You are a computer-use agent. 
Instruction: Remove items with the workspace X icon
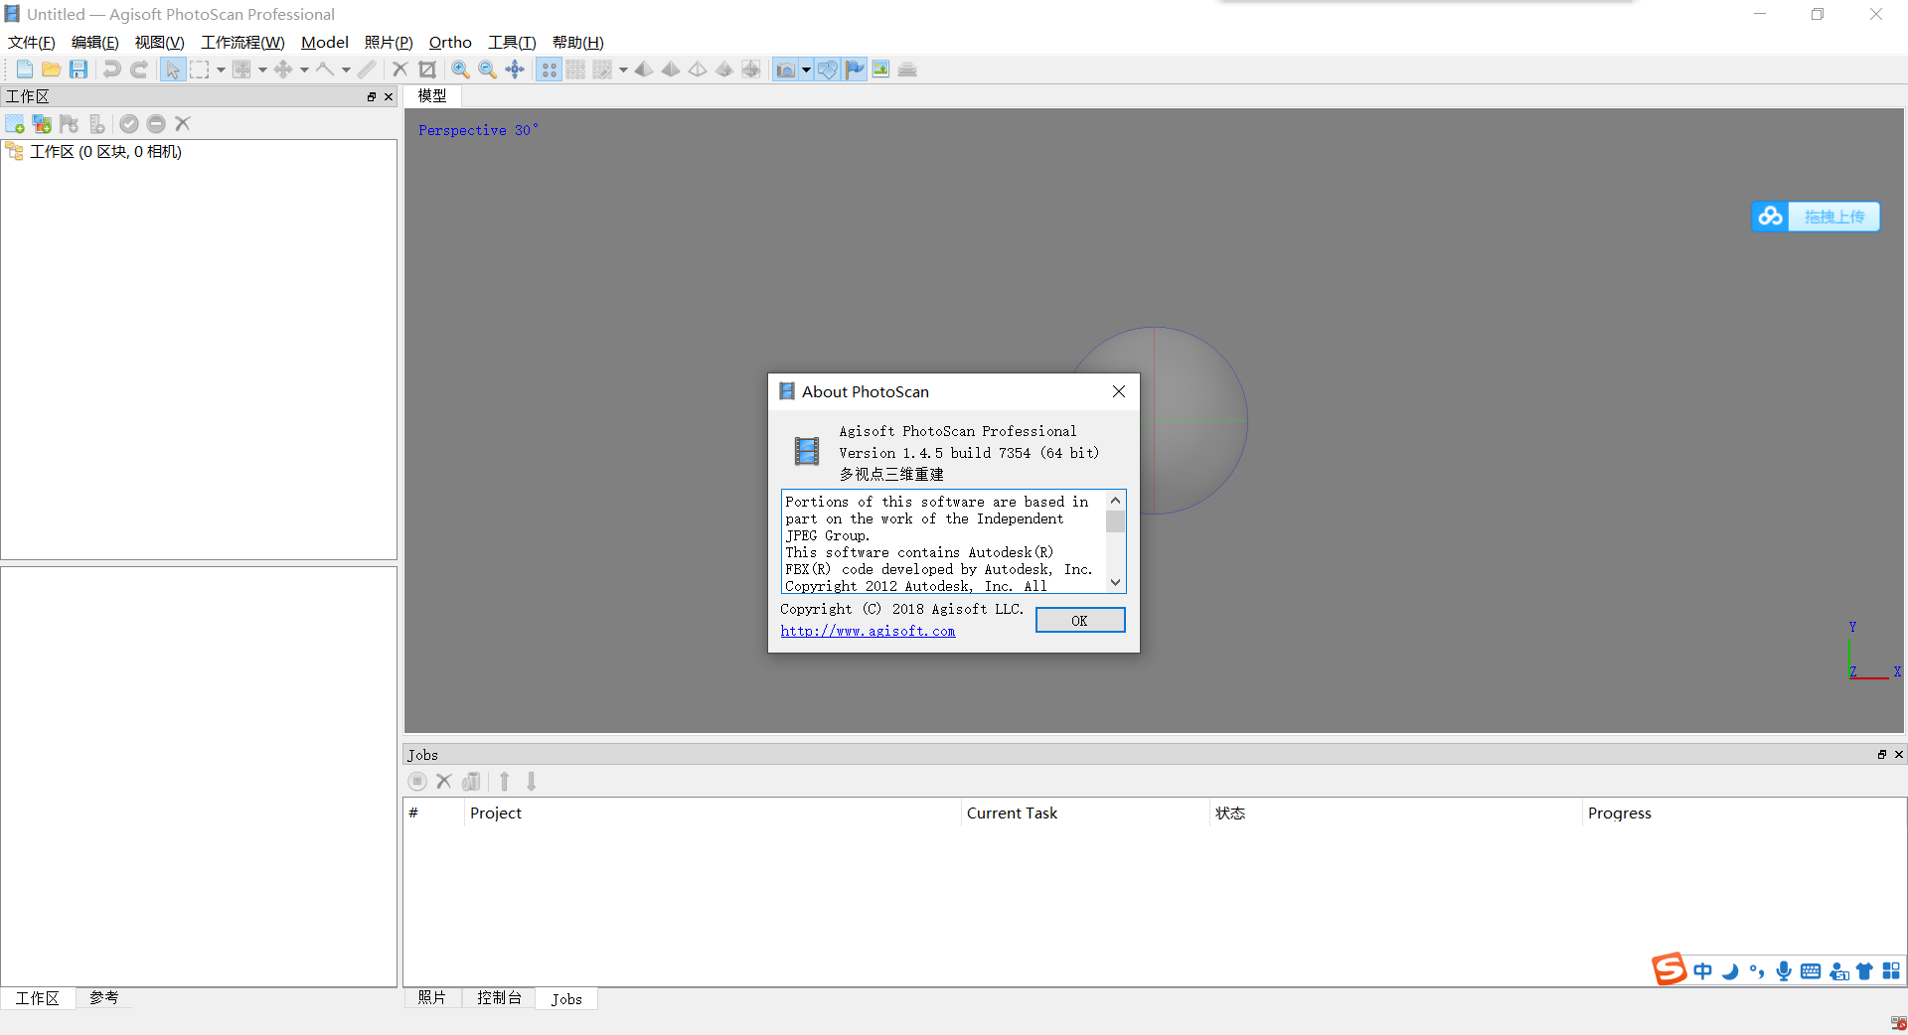pos(183,124)
